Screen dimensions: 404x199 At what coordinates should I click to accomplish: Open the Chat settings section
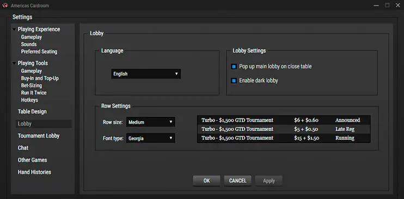[x=23, y=148]
